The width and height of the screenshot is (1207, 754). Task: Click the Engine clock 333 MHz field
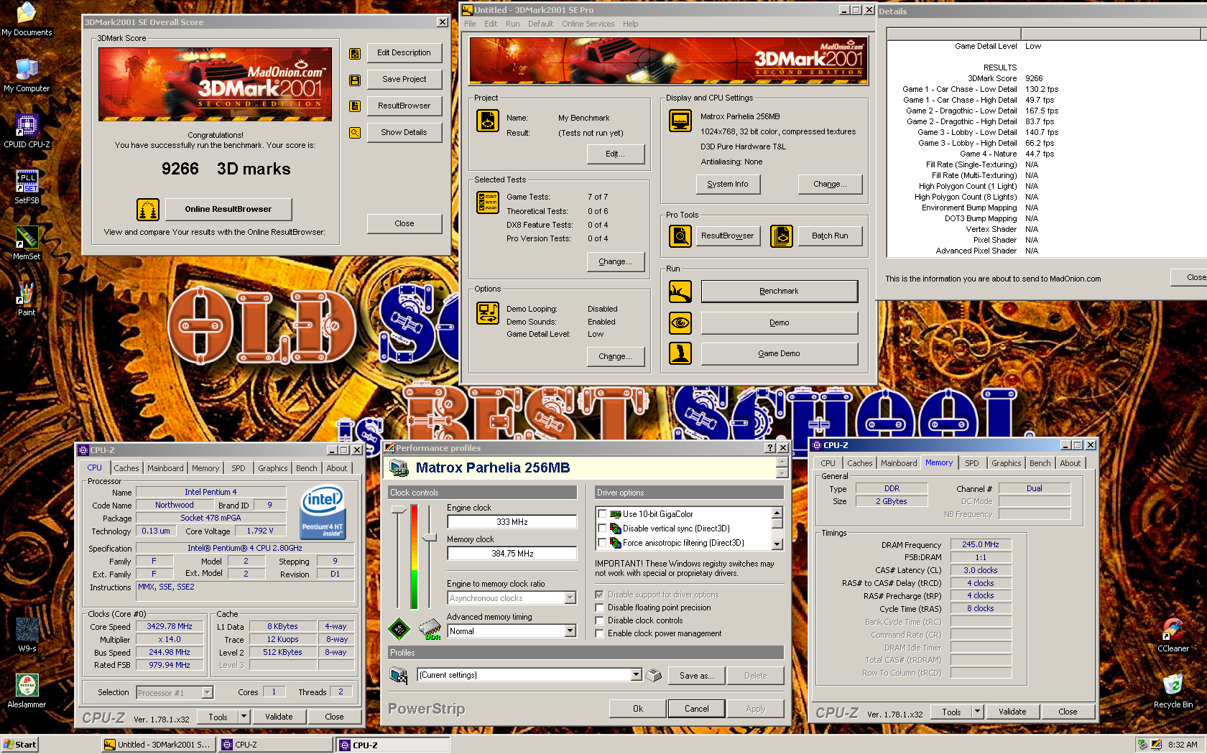(x=512, y=522)
